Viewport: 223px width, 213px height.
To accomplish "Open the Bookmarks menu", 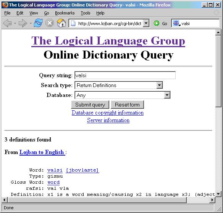I will (65, 13).
